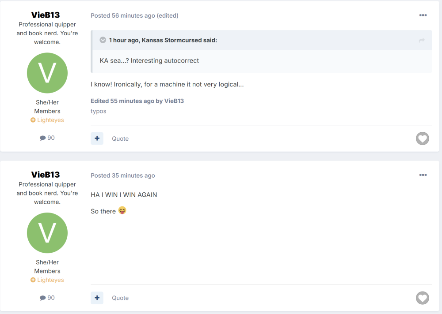The height and width of the screenshot is (314, 442).
Task: Multi-quote plus button on the 'HA I WIN' post
Action: tap(97, 298)
